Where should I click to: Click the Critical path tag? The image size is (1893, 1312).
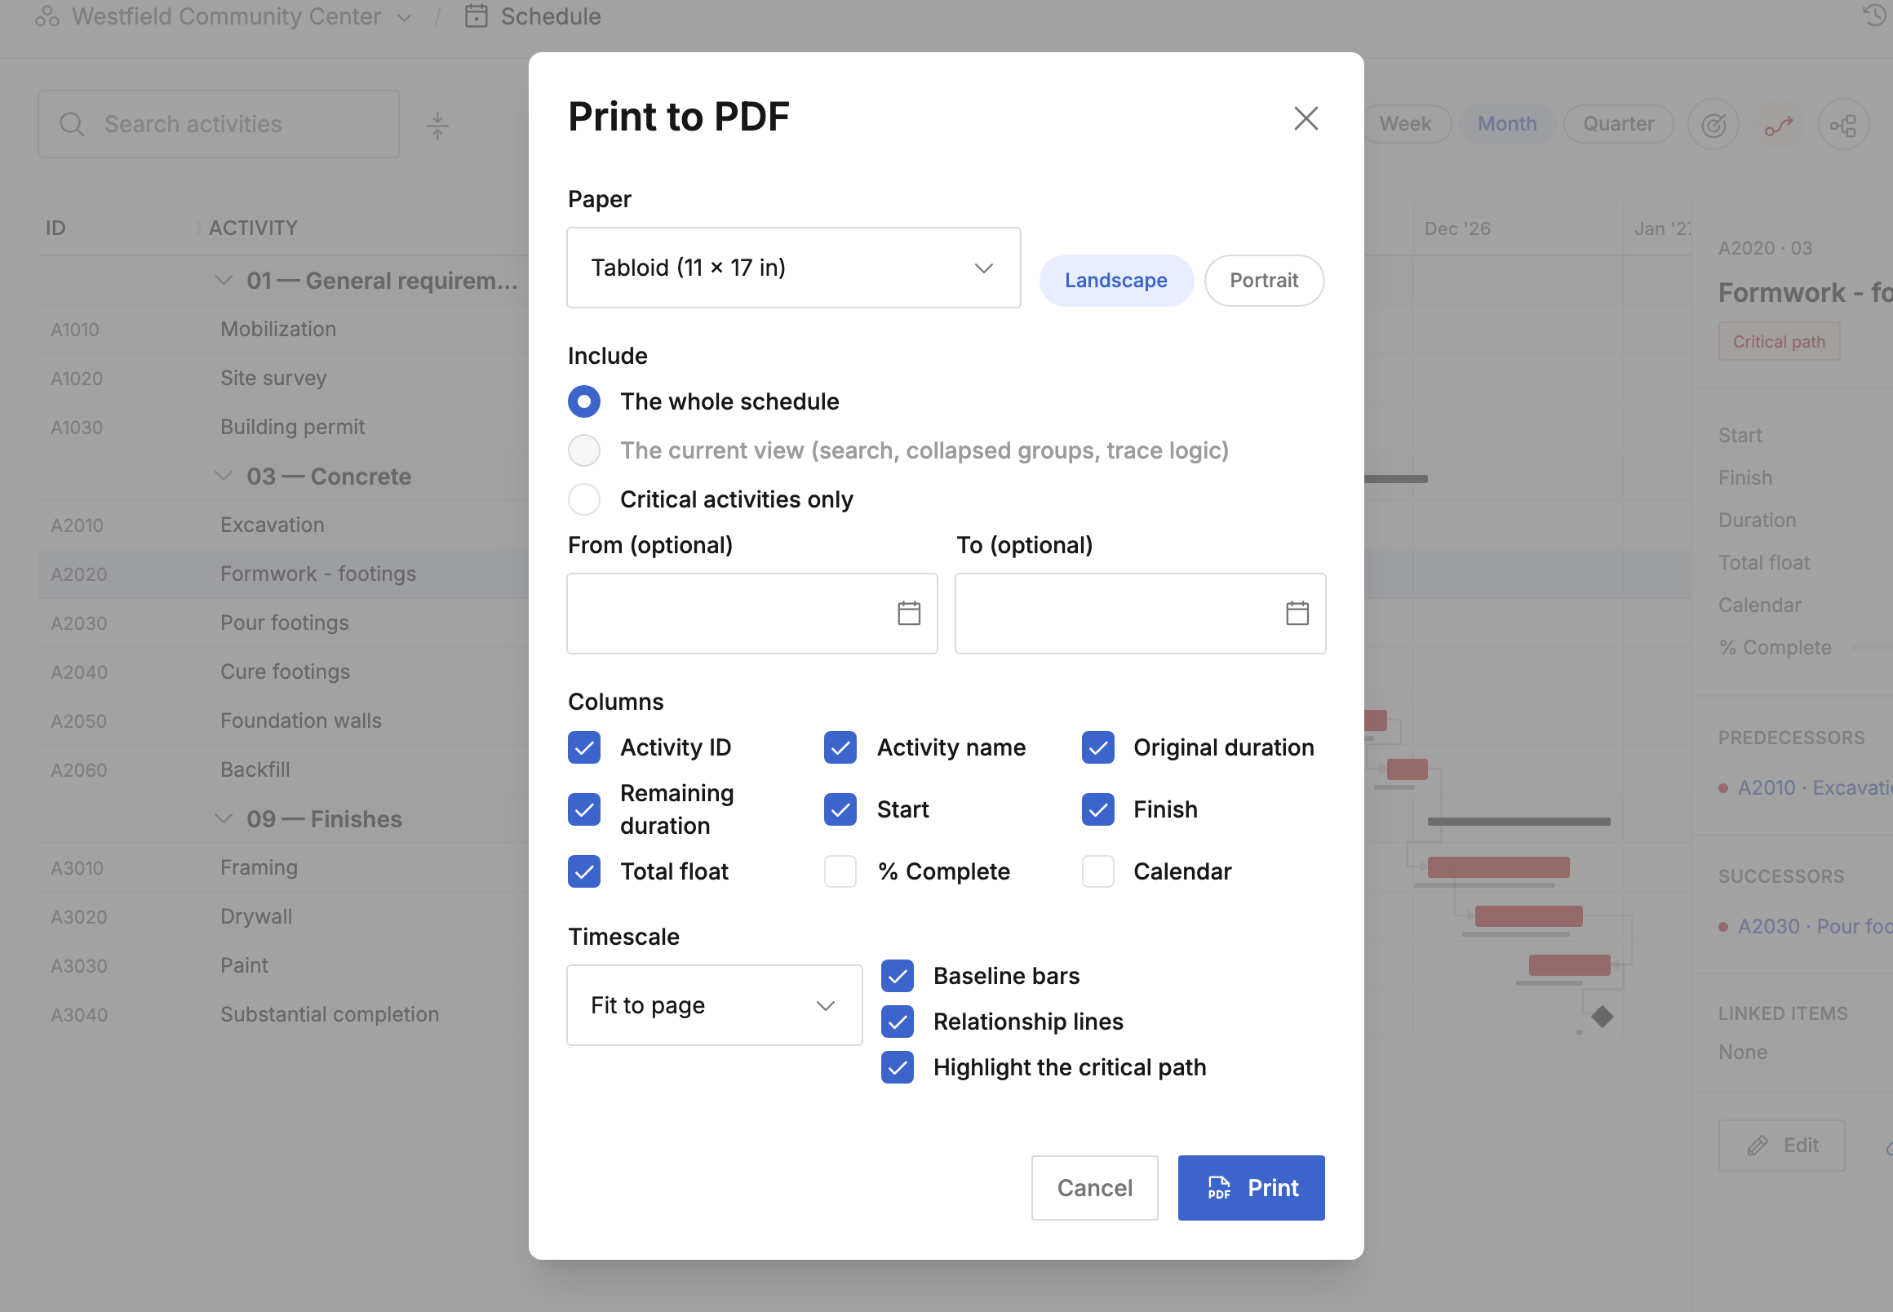[x=1778, y=341]
